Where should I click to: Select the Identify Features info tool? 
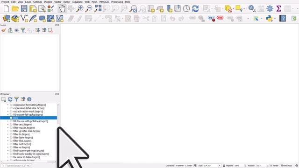click(252, 8)
